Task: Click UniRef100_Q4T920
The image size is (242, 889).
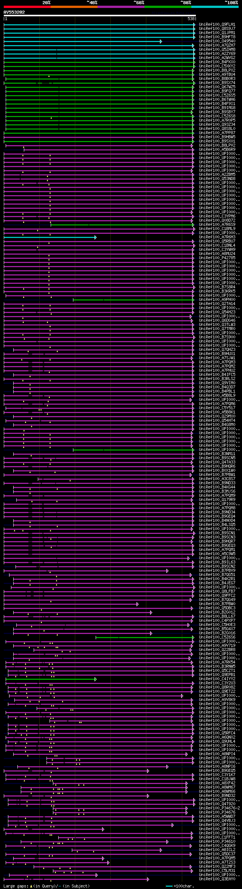Action: pyautogui.click(x=217, y=804)
